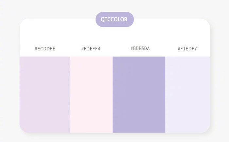The width and height of the screenshot is (229, 142).
Task: Click the hex code above the lightest lavender swatch
Action: 187,49
